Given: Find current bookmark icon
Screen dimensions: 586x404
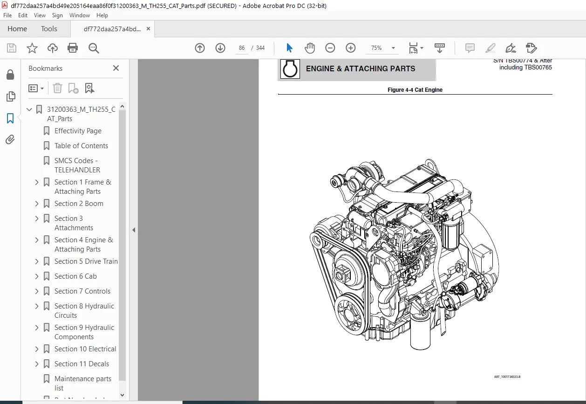Looking at the screenshot, I should click(89, 88).
